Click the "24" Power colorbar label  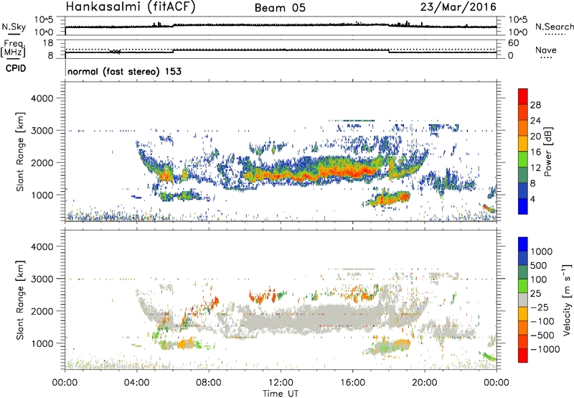pos(535,121)
